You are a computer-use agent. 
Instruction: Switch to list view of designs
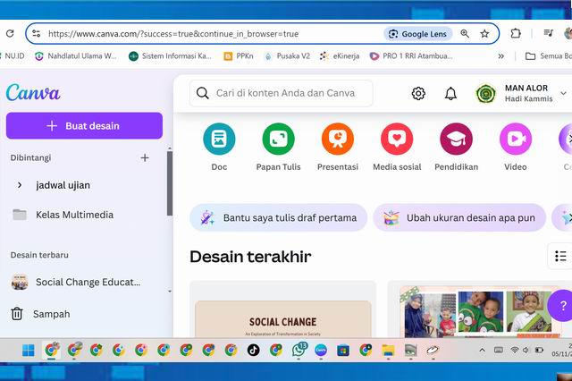[x=560, y=256]
